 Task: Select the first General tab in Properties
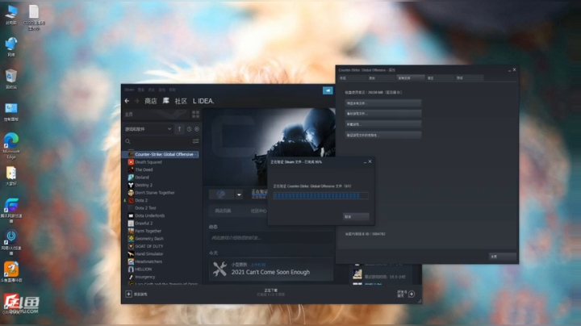[351, 78]
